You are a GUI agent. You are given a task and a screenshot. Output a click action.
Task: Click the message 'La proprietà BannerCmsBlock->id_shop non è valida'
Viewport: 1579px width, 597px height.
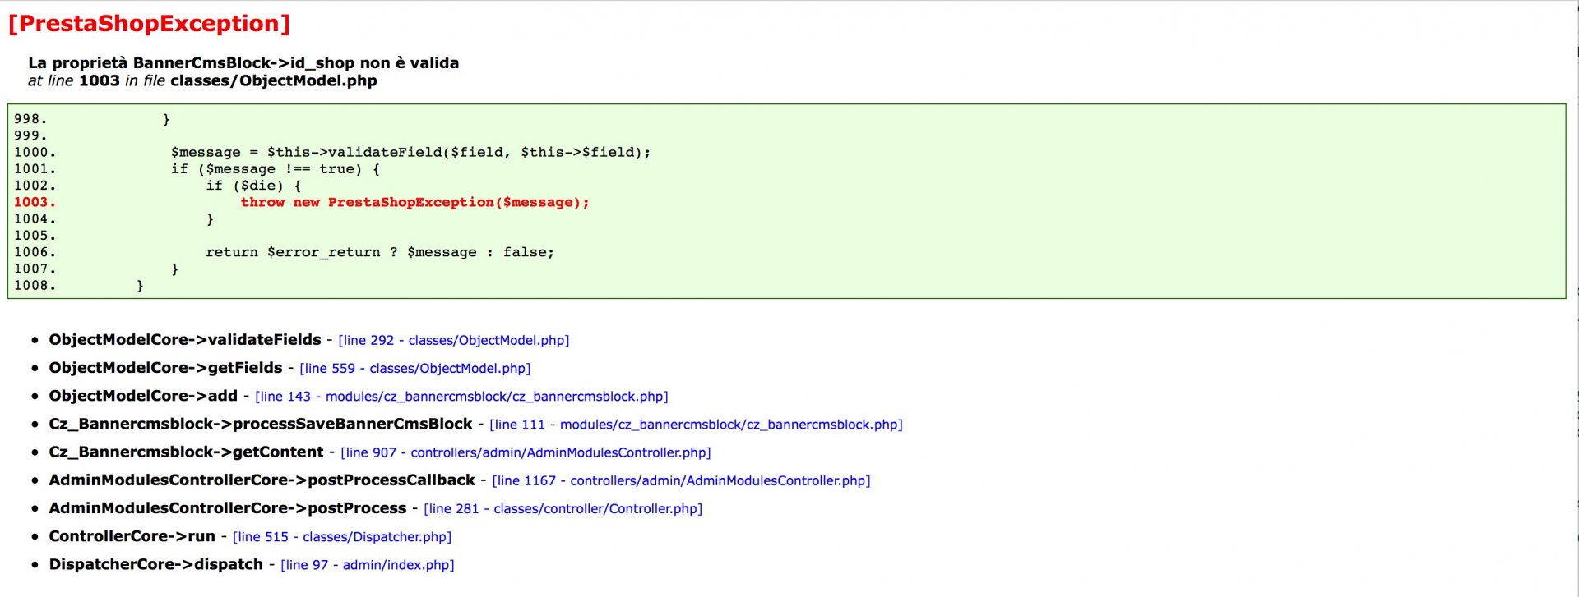pos(243,62)
